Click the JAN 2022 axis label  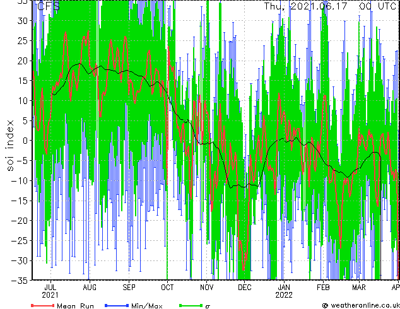284,291
